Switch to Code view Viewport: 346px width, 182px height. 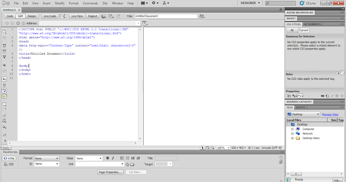(10, 16)
